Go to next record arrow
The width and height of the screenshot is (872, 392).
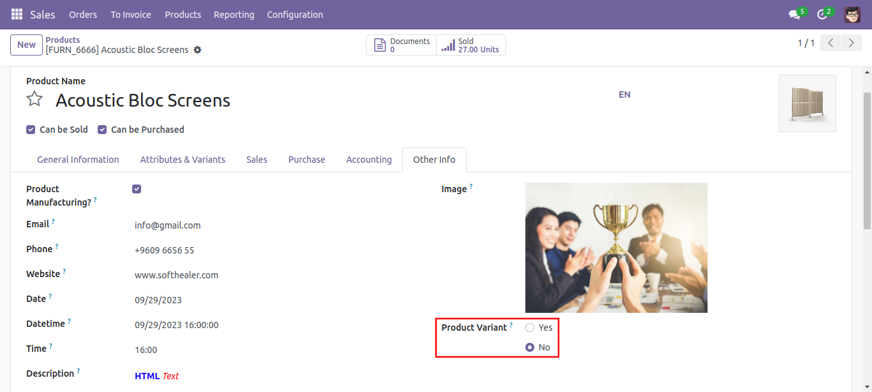point(851,43)
